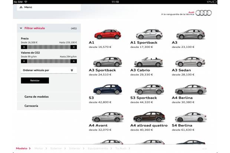Click the 'desde 16,570 €' price
This screenshot has height=153, width=230.
(x=100, y=47)
